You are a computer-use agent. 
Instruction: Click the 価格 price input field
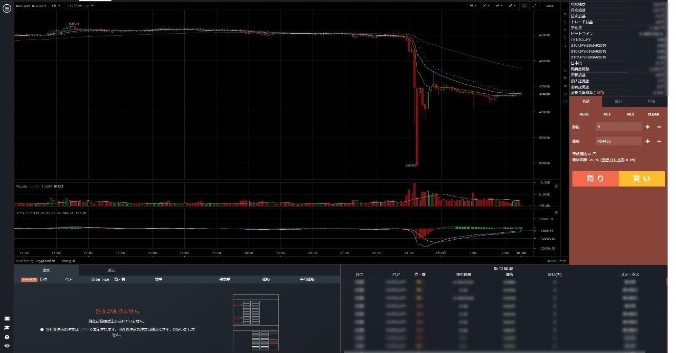(x=618, y=141)
